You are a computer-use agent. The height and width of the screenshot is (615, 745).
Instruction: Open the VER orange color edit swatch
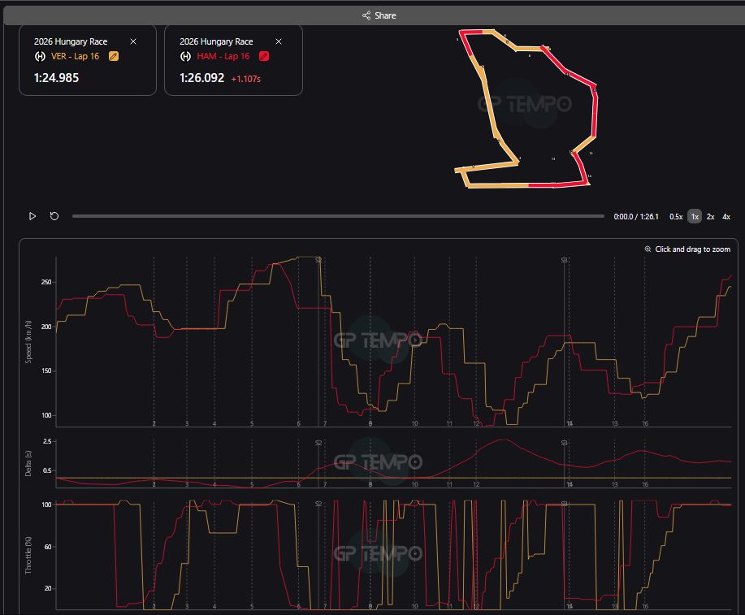tap(114, 56)
